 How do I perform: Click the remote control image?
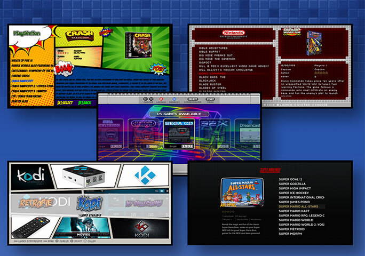click(31, 227)
